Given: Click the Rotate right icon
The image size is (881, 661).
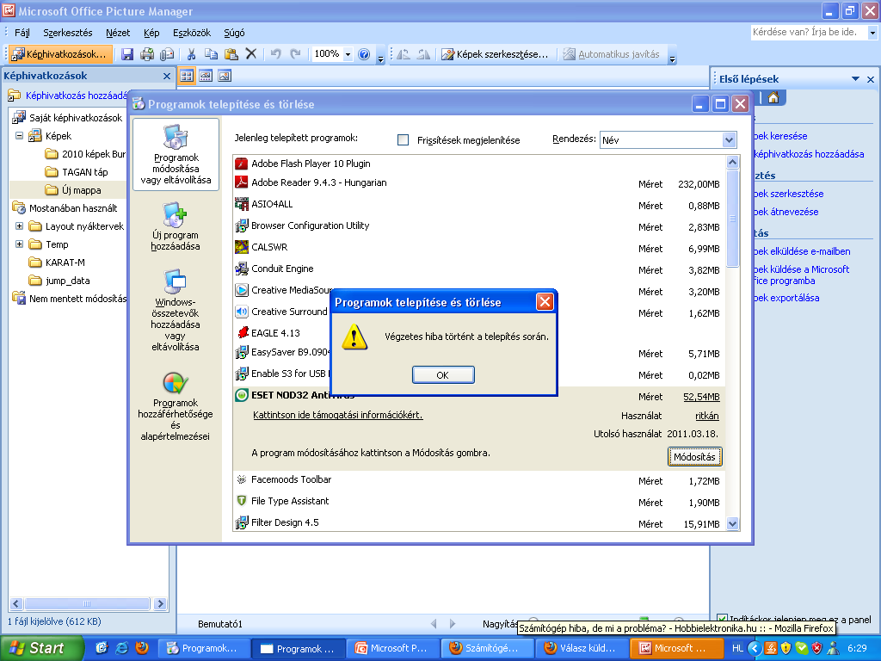Looking at the screenshot, I should [x=423, y=54].
